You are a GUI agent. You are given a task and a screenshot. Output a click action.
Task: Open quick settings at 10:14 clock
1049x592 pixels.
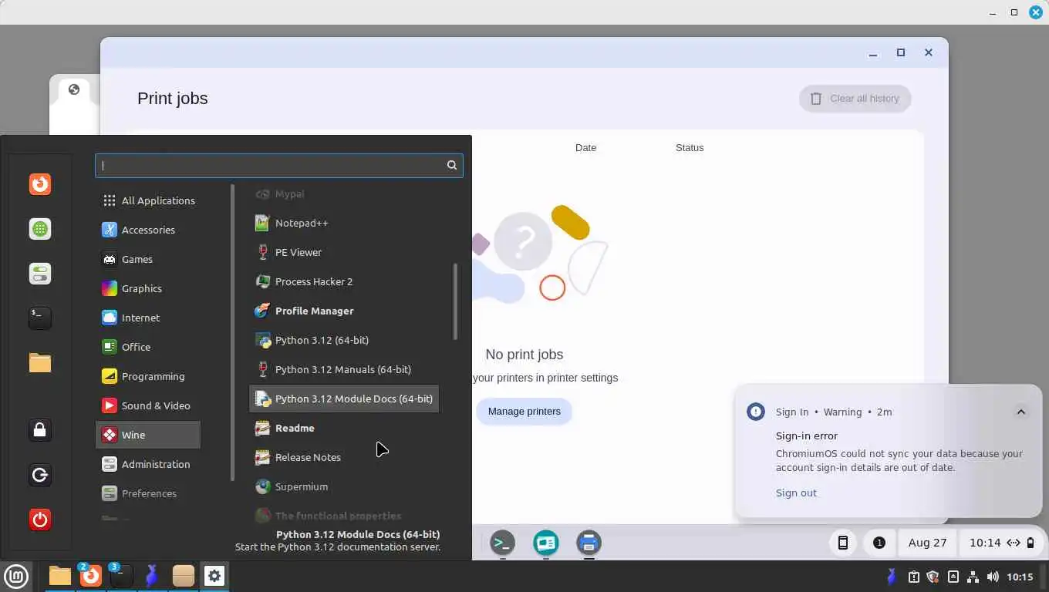[x=1001, y=543]
